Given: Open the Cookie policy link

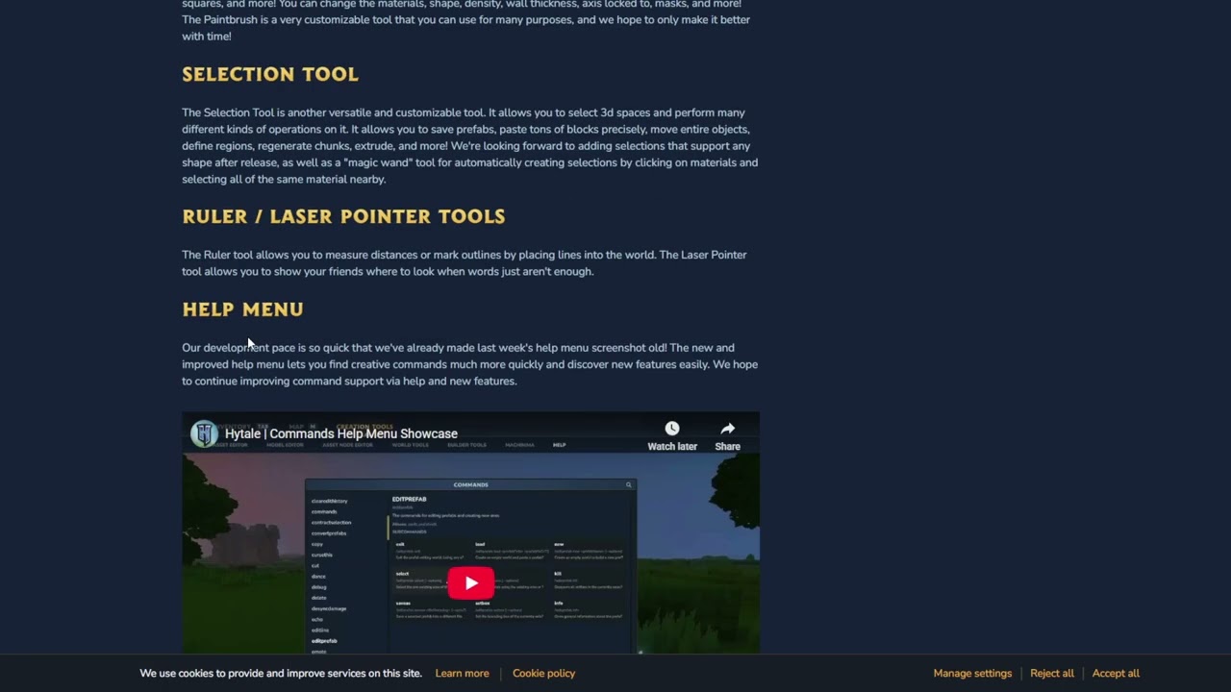Looking at the screenshot, I should tap(543, 674).
